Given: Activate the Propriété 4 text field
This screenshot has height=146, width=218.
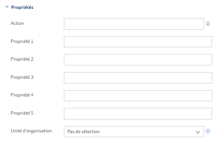Looking at the screenshot, I should coord(138,96).
